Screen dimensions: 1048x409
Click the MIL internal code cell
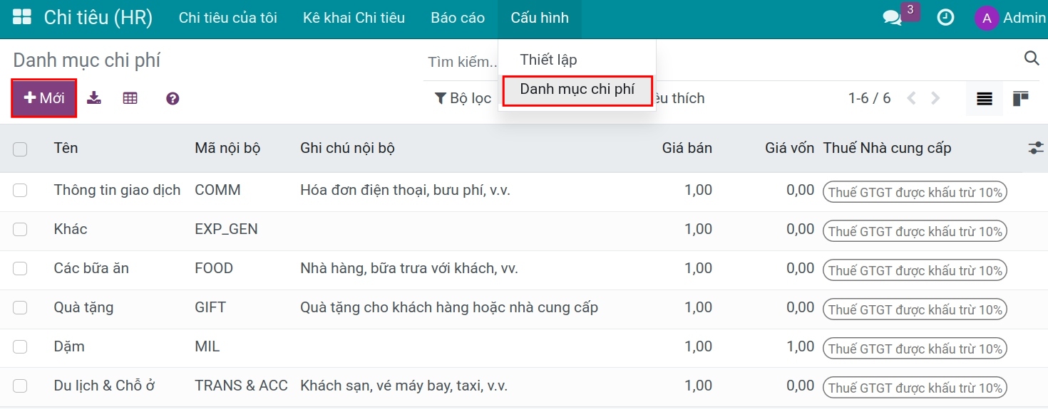pos(207,346)
